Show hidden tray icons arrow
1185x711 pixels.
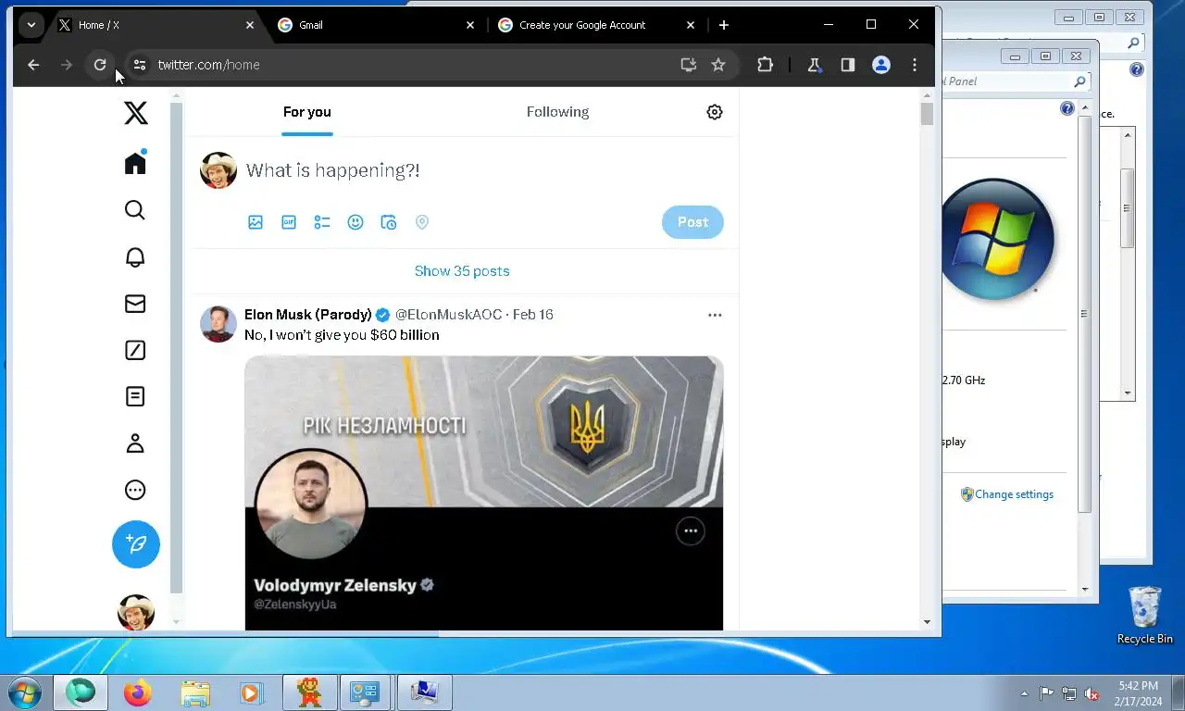tap(1024, 693)
